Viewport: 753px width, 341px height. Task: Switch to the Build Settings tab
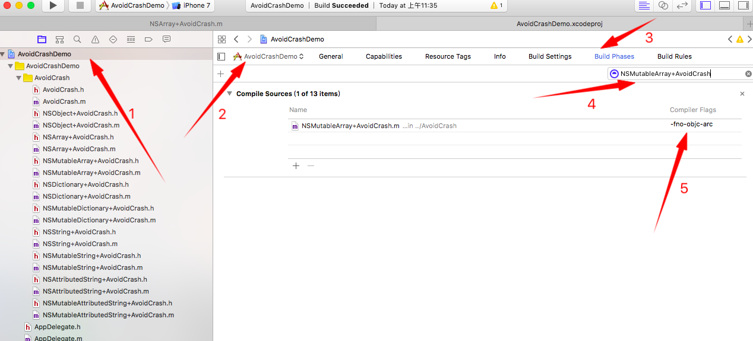[550, 56]
